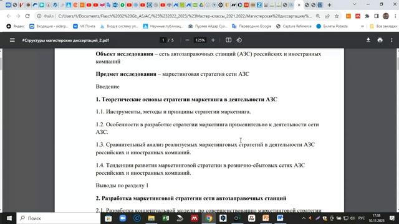Open PowerPoint from the taskbar

(x=266, y=218)
